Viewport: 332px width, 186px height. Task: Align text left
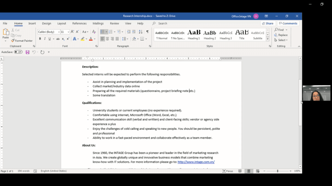[x=102, y=39]
